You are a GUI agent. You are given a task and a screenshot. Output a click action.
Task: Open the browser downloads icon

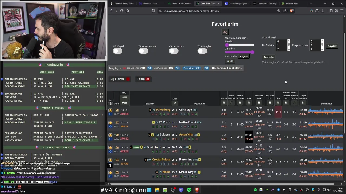pos(322,11)
